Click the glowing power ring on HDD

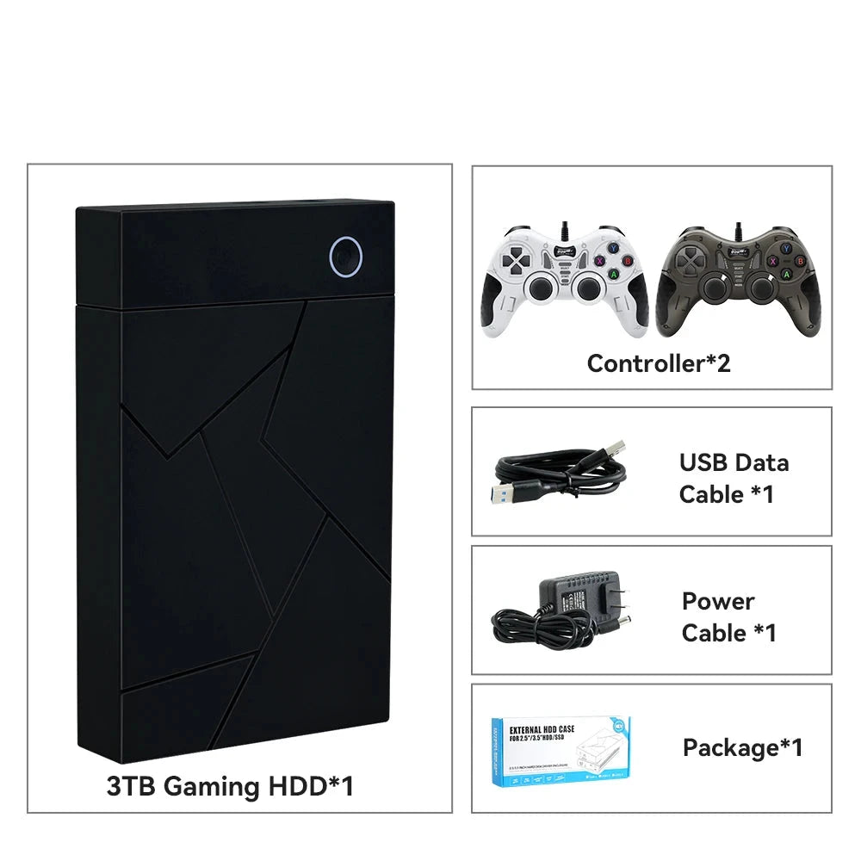click(x=346, y=257)
